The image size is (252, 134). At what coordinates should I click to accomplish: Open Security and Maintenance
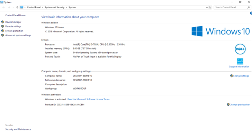pyautogui.click(x=18, y=130)
